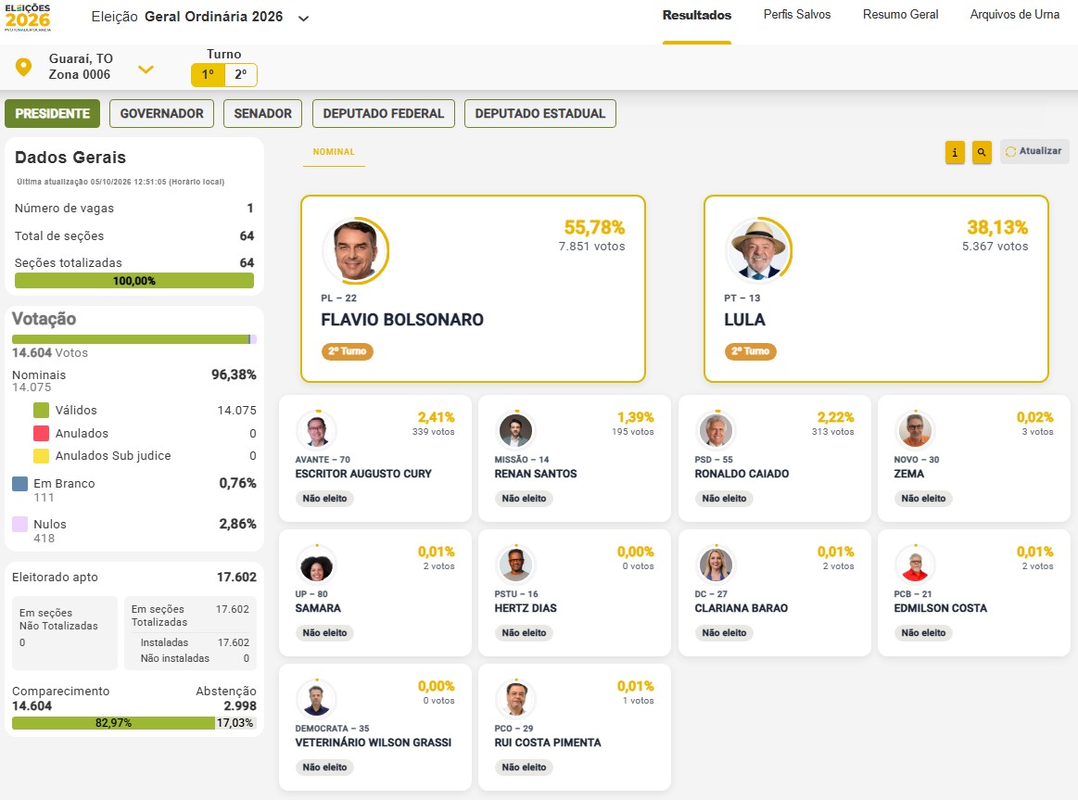Click the yellow location pin icon
Screen dimensions: 1078x800
coord(23,67)
